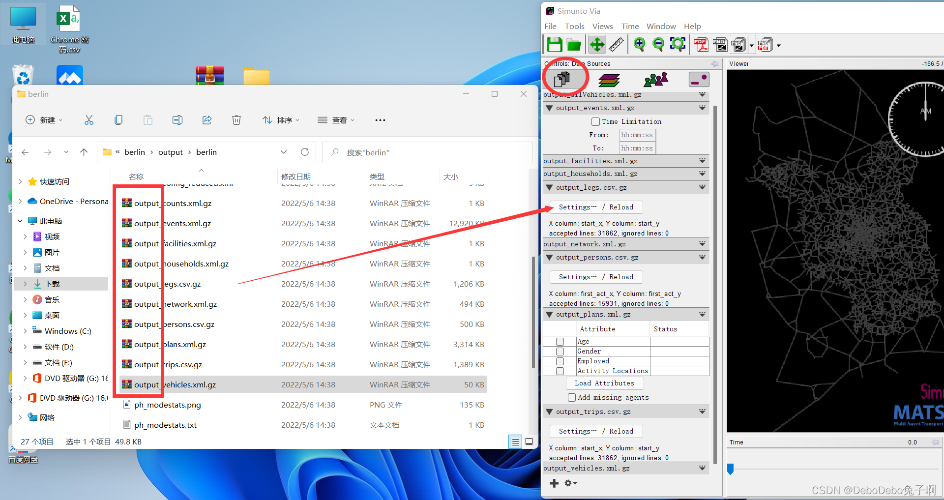The image size is (944, 500).
Task: Switch to large icons view in Explorer
Action: coord(529,441)
